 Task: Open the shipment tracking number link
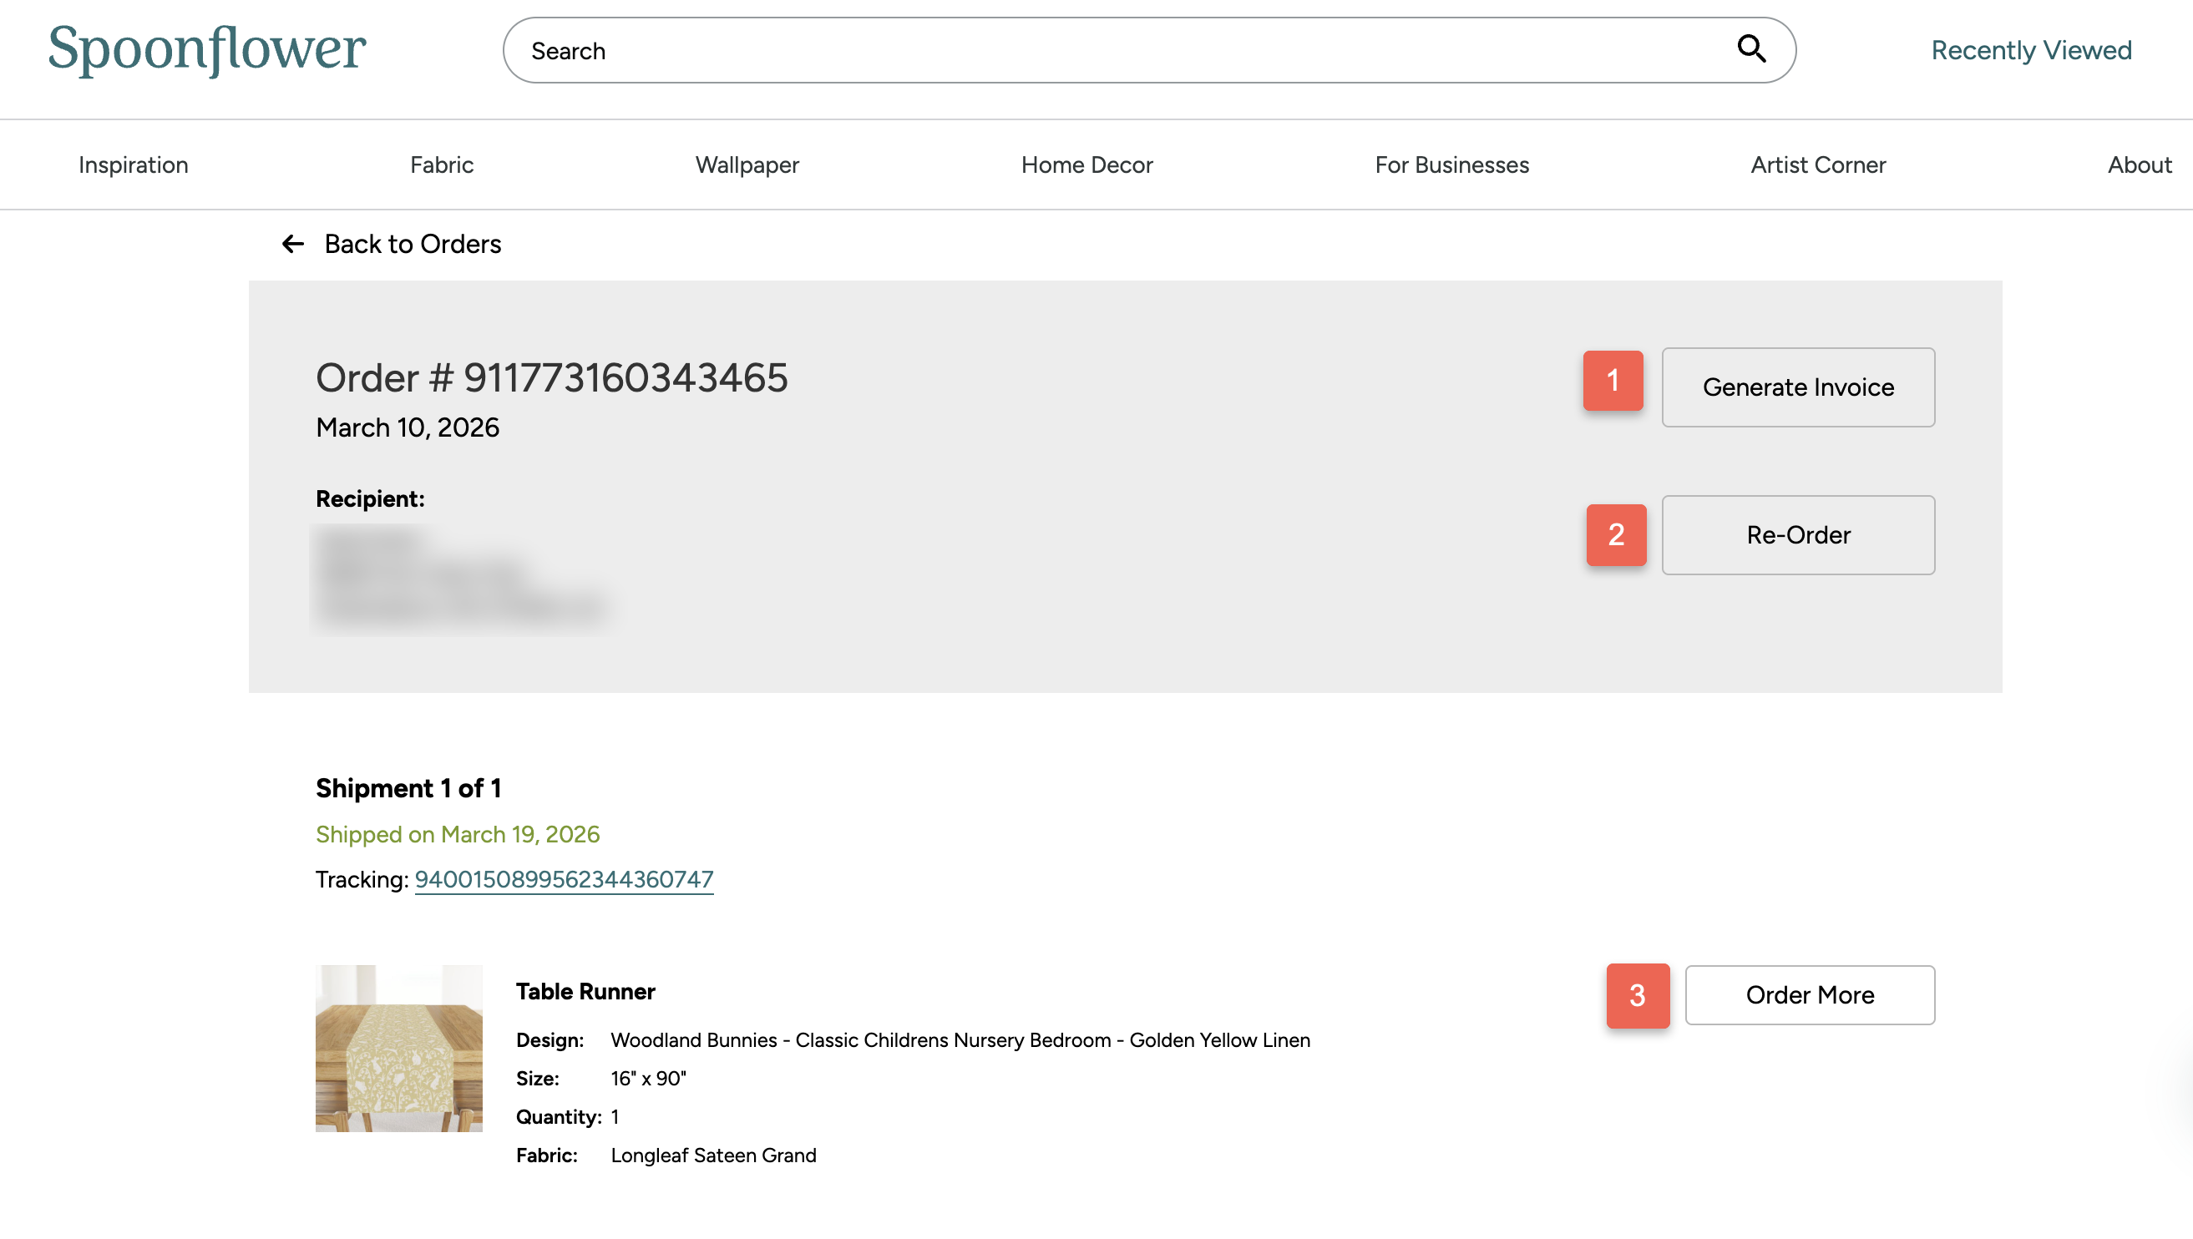click(564, 879)
